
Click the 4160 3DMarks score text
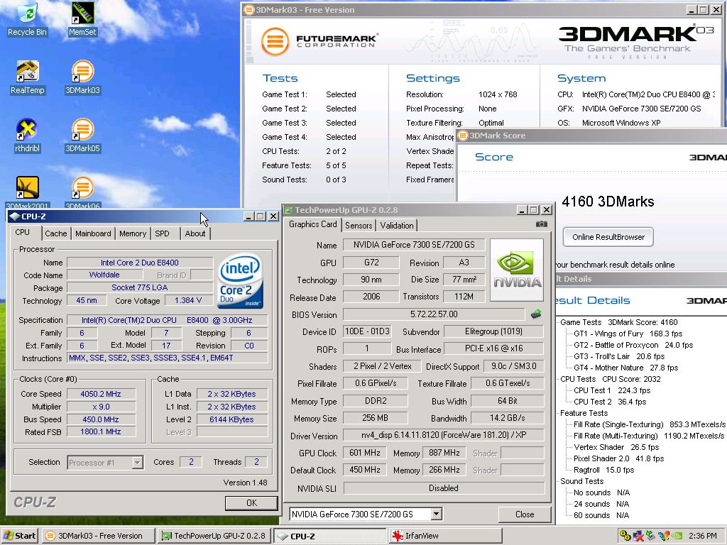click(608, 202)
